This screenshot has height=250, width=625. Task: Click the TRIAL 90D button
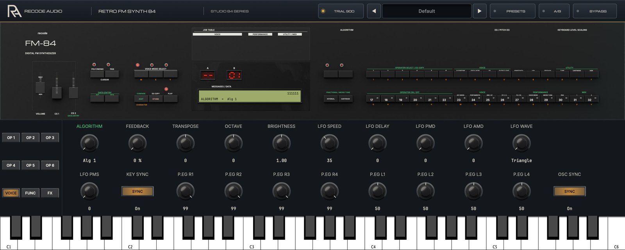(341, 11)
